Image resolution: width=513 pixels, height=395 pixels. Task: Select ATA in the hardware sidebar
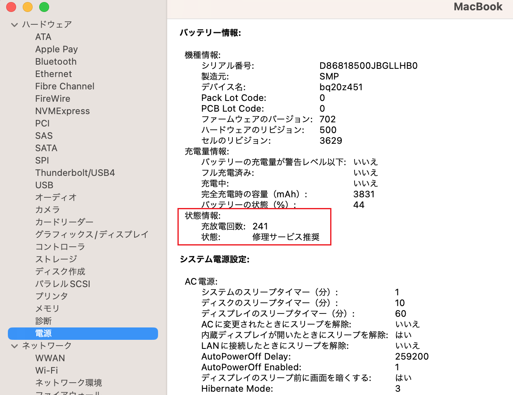43,37
